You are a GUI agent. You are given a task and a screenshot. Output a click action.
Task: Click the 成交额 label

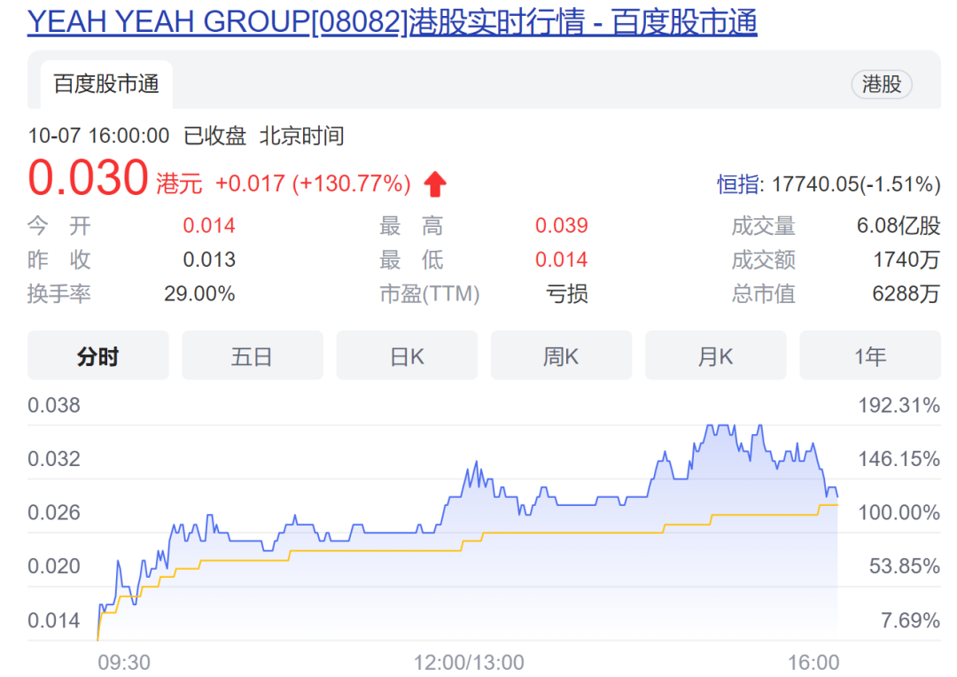pos(764,260)
